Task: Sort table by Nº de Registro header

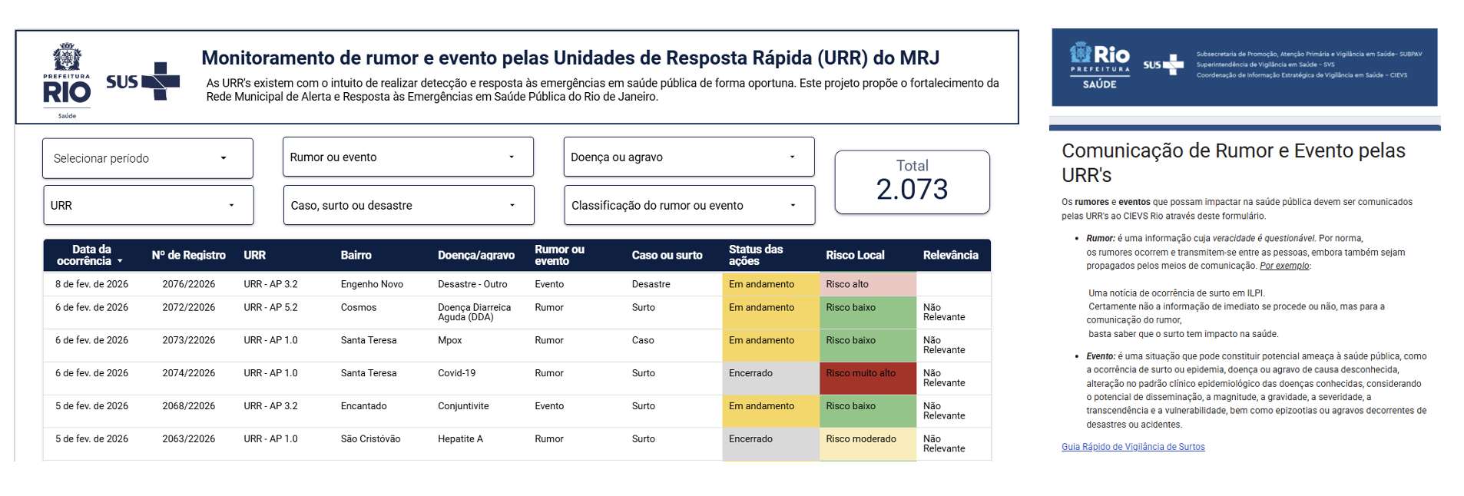Action: click(188, 256)
